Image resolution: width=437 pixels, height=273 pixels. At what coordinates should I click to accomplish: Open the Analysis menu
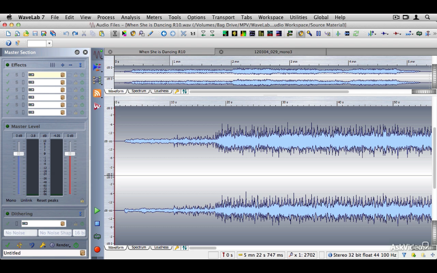click(x=130, y=17)
